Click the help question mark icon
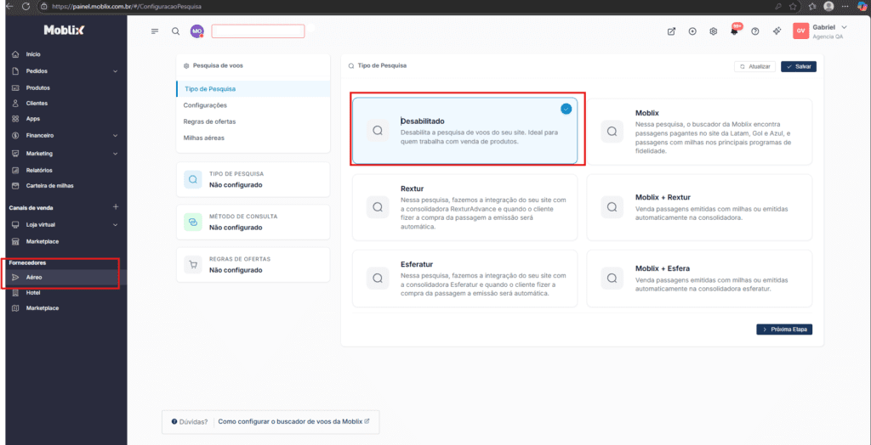This screenshot has height=445, width=871. (x=755, y=31)
